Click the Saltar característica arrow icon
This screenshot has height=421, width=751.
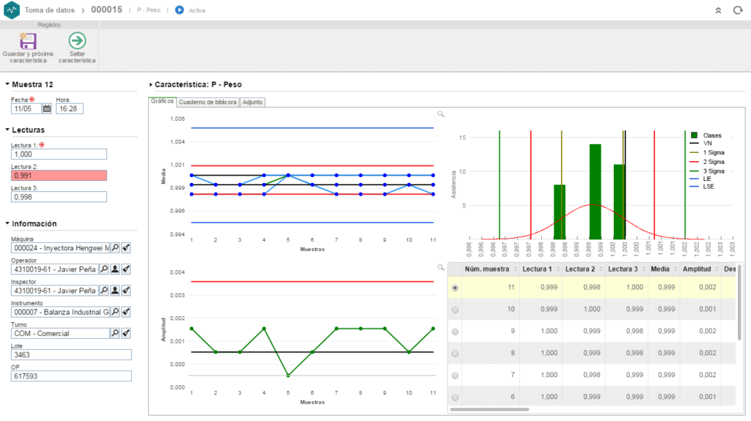(x=77, y=41)
